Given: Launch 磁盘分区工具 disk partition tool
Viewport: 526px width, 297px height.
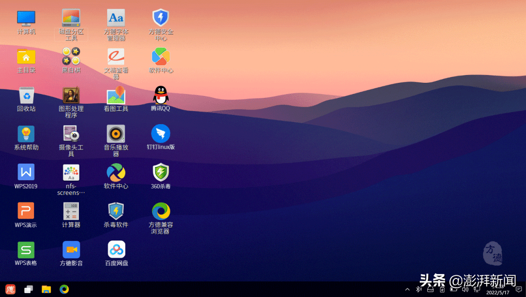Looking at the screenshot, I should pyautogui.click(x=71, y=19).
